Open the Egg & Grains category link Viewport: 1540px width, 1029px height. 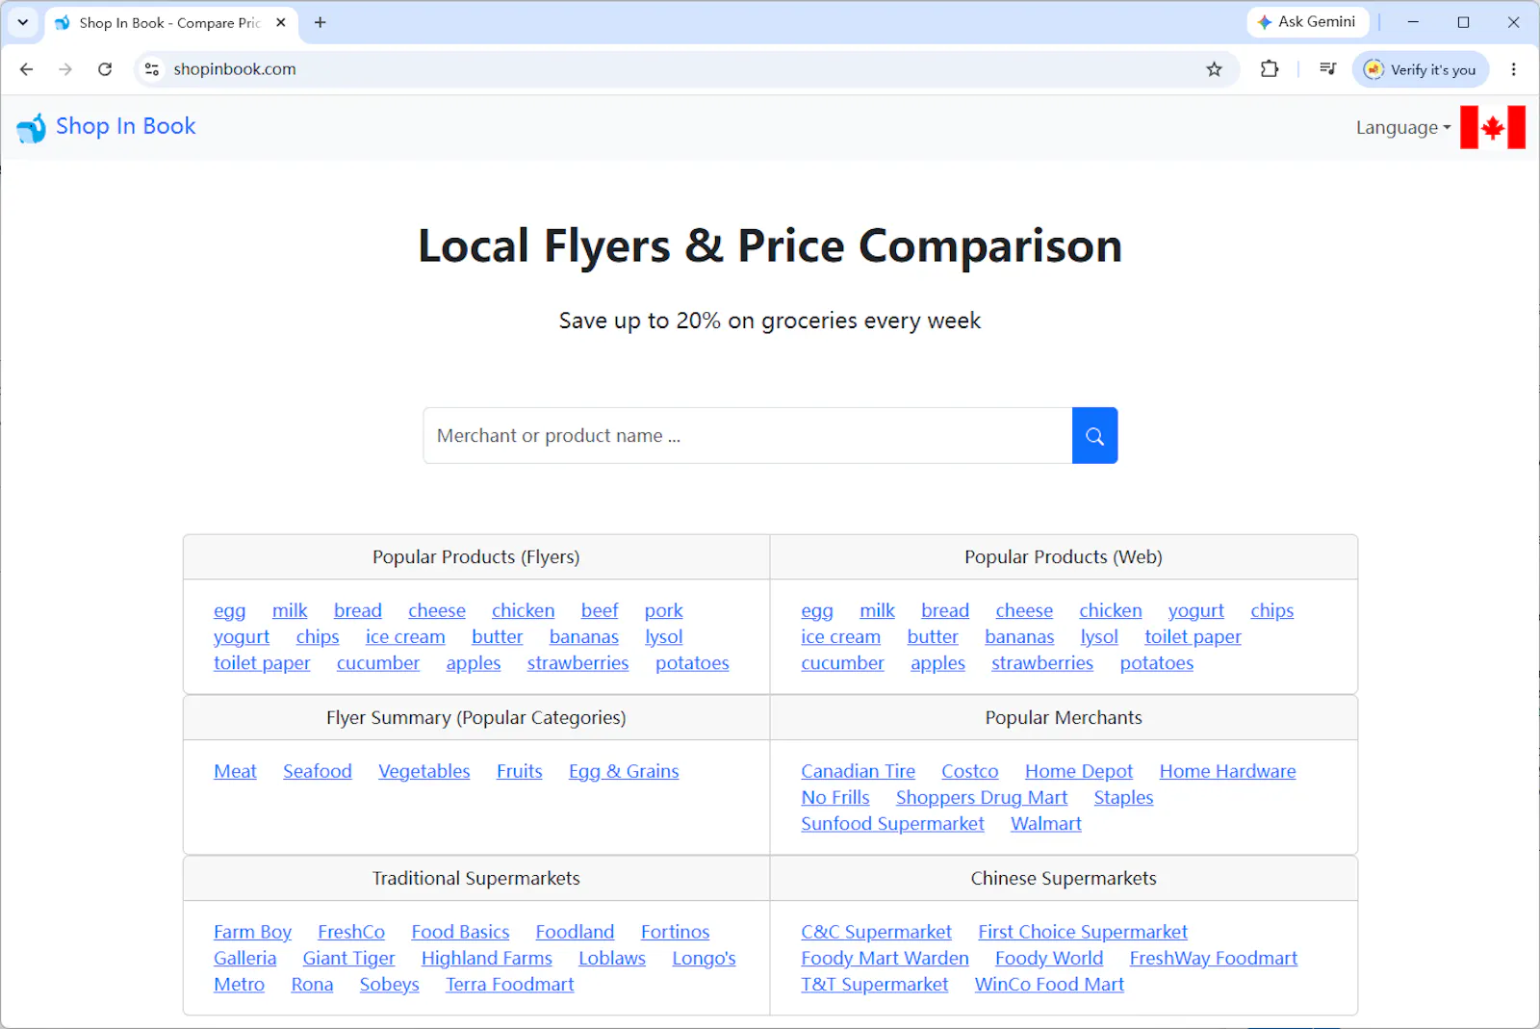[624, 771]
